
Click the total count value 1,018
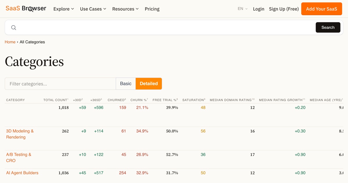pyautogui.click(x=64, y=107)
